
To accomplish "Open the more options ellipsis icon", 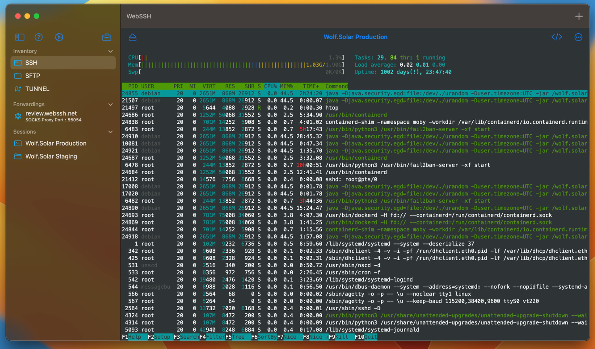I will [578, 37].
